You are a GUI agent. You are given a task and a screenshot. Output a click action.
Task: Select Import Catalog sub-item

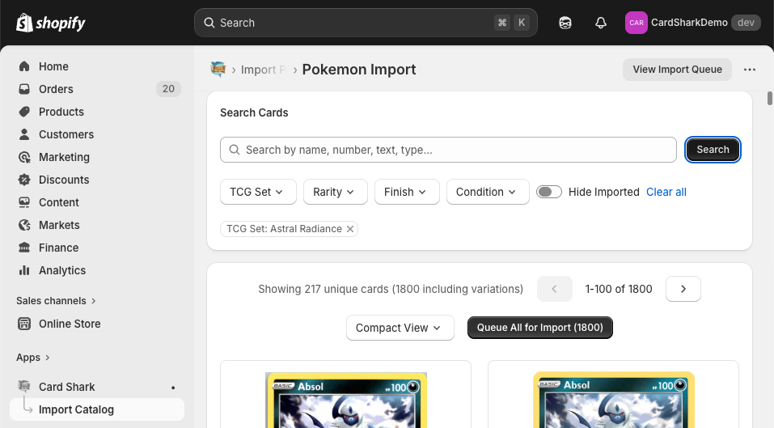97,409
